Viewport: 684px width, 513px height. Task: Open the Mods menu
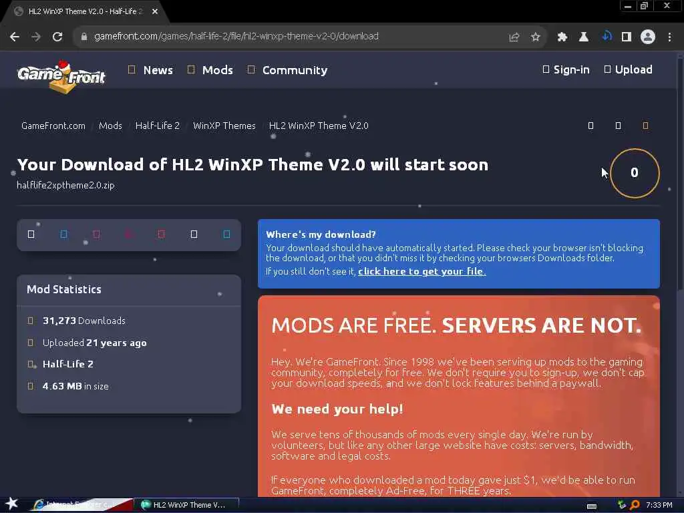[x=210, y=69]
